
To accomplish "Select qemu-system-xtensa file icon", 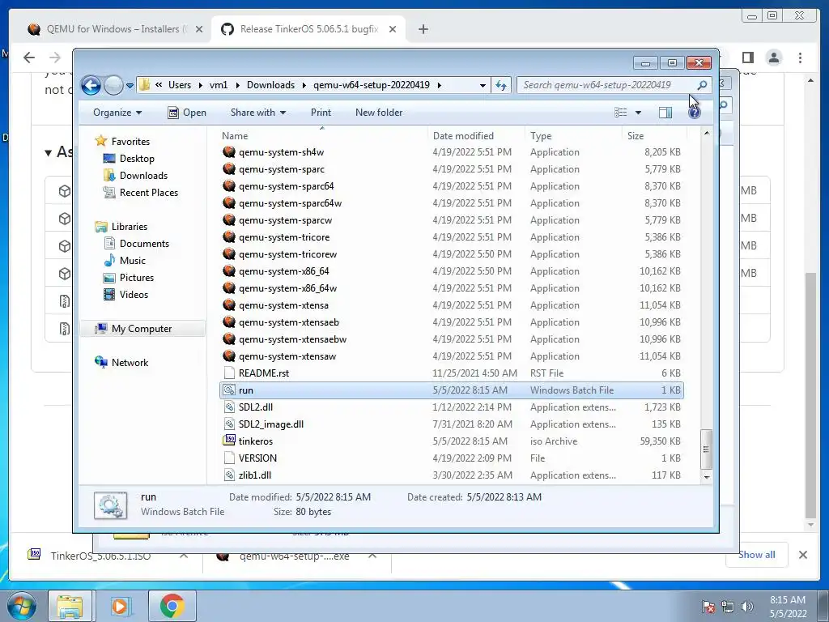I will point(229,305).
